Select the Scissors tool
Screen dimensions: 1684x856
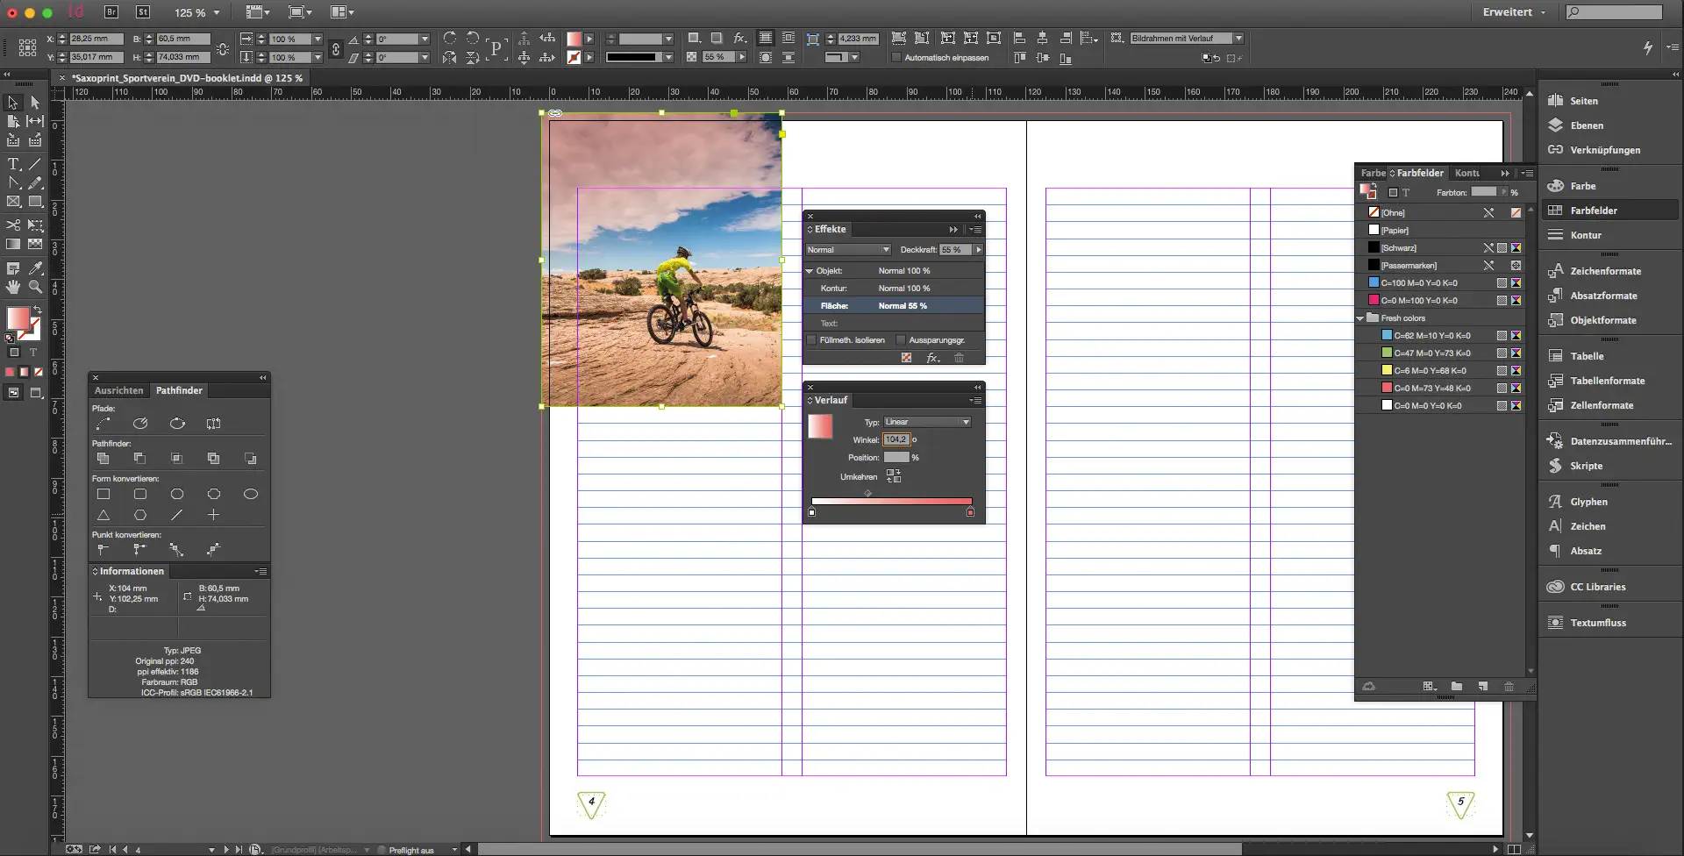click(x=13, y=225)
